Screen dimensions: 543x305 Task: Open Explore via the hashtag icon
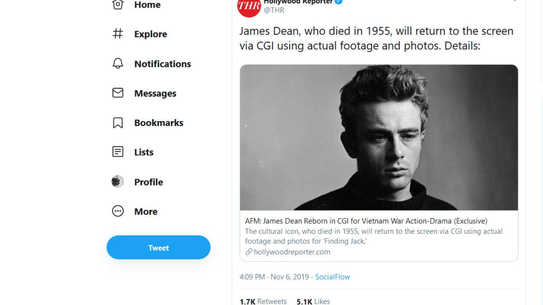click(118, 34)
